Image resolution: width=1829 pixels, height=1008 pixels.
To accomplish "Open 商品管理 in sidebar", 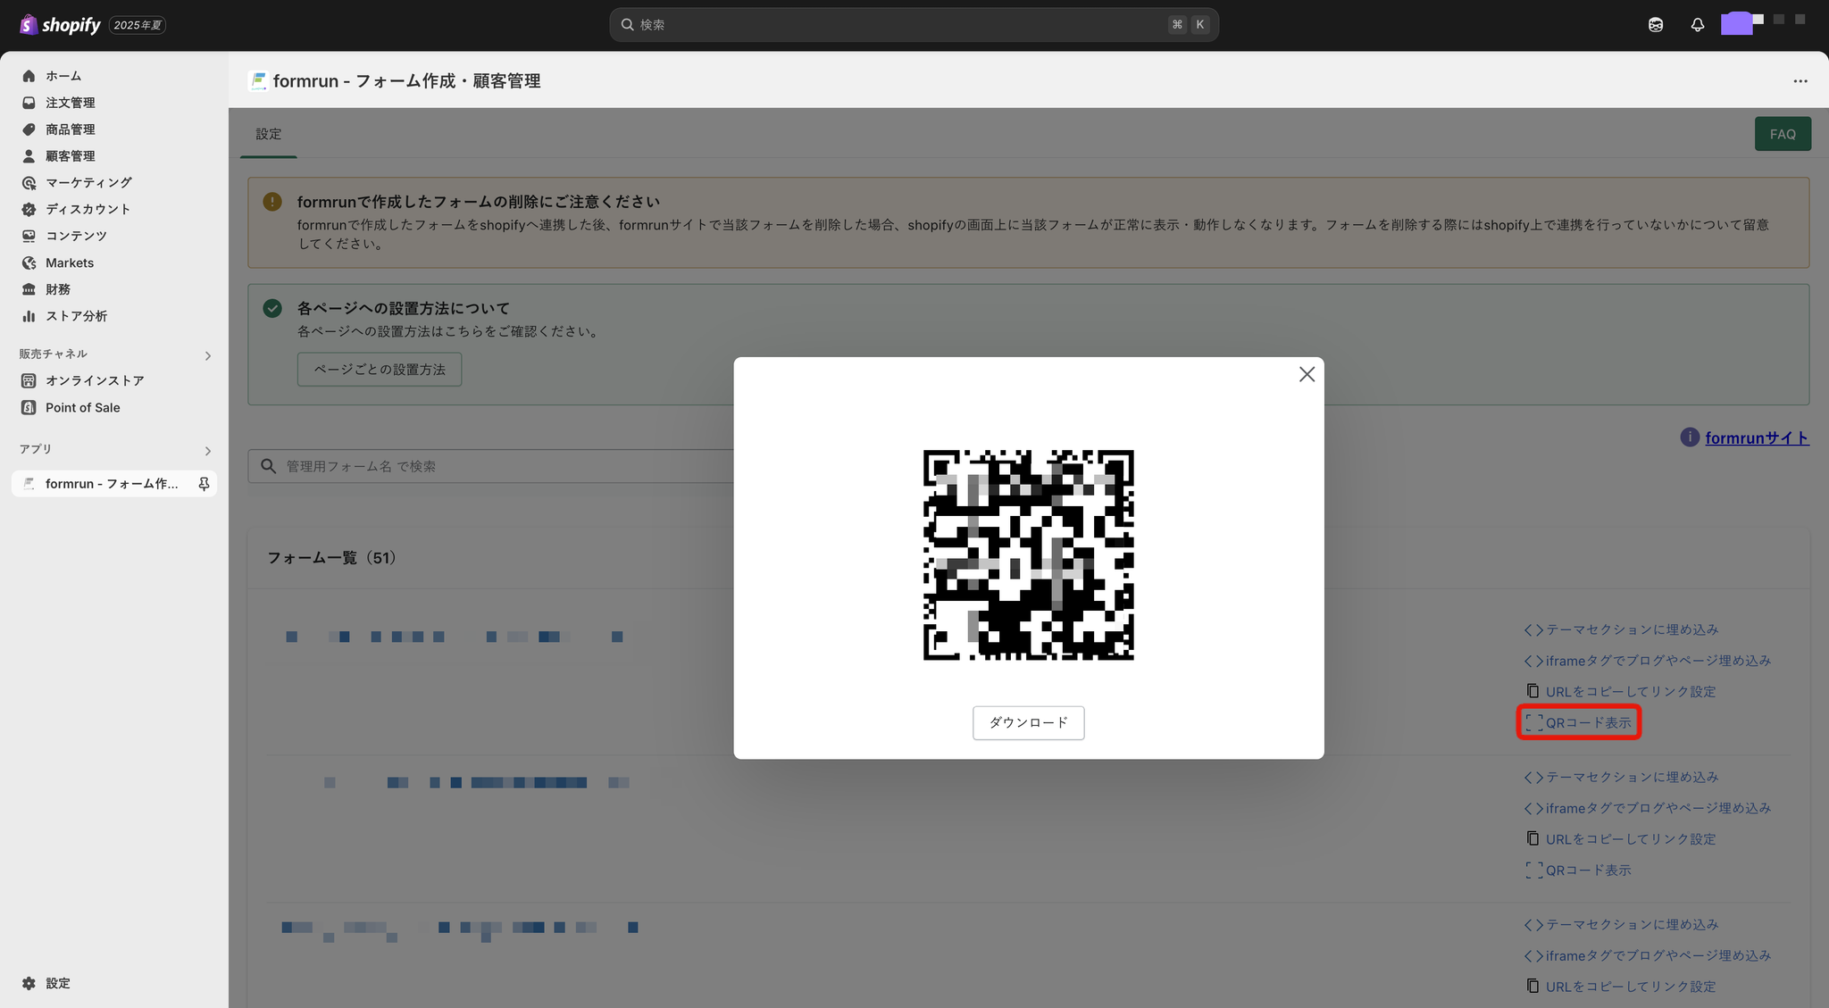I will 70,129.
